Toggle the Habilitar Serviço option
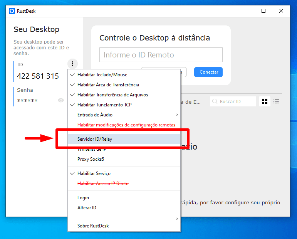The height and width of the screenshot is (239, 297). (x=94, y=173)
